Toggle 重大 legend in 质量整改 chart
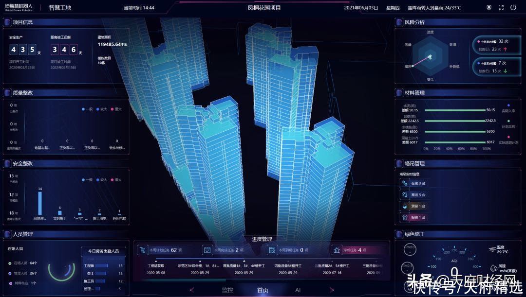Viewport: 526px width, 297px height. [116, 109]
